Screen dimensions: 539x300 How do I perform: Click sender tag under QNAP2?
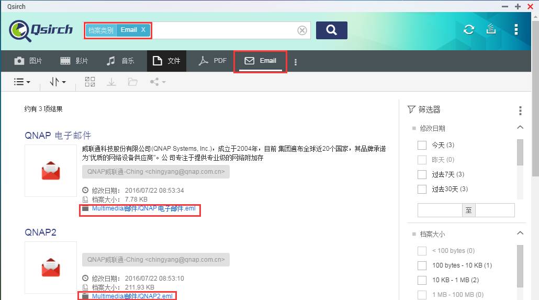pyautogui.click(x=156, y=260)
